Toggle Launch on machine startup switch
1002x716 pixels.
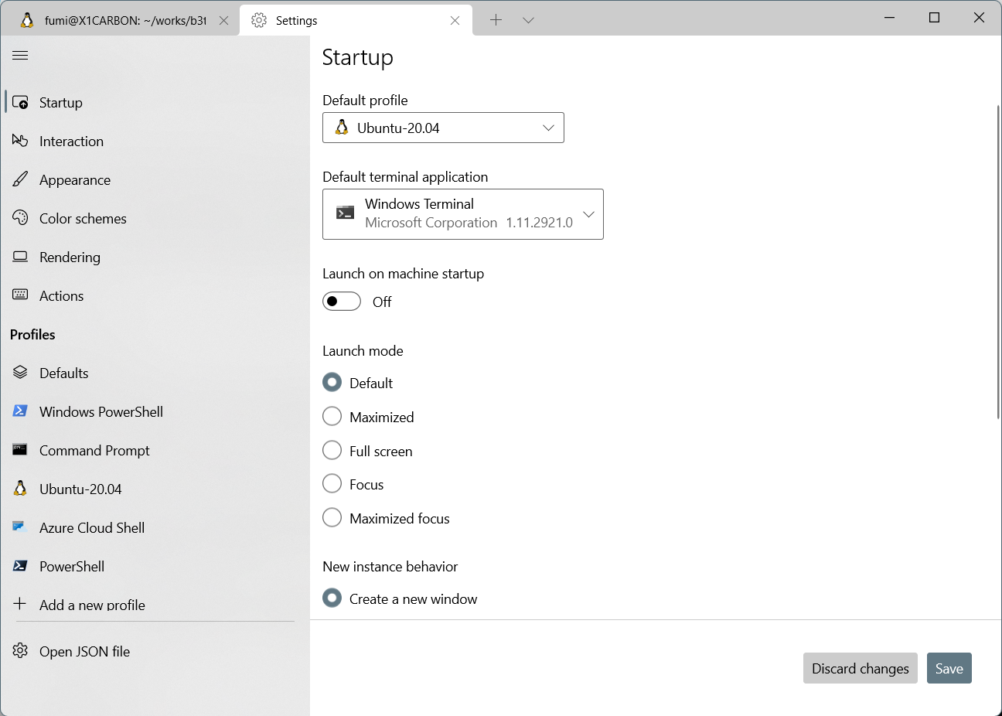342,302
